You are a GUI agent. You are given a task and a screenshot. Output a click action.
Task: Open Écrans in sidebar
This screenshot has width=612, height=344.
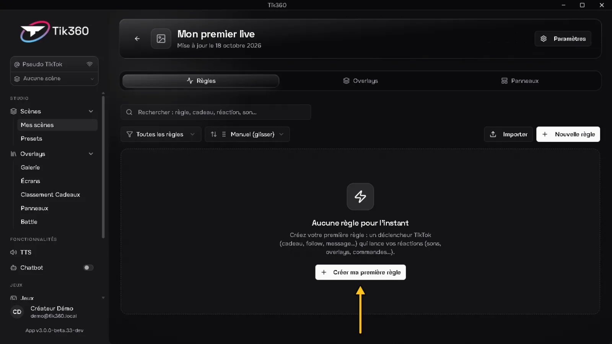(30, 181)
